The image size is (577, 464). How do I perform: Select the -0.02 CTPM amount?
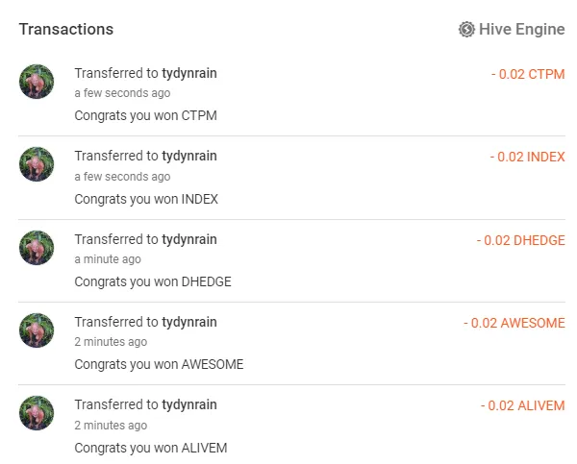click(527, 73)
